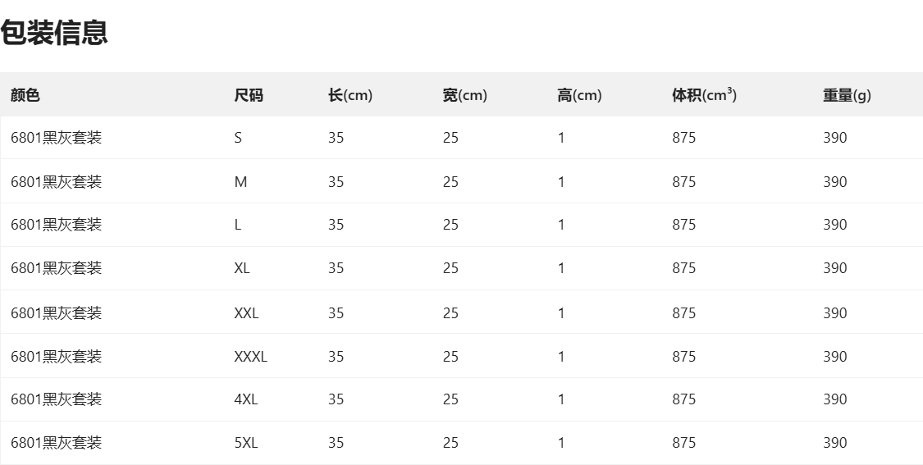Select the S size cell
Screen dimensions: 923x465
click(x=238, y=138)
